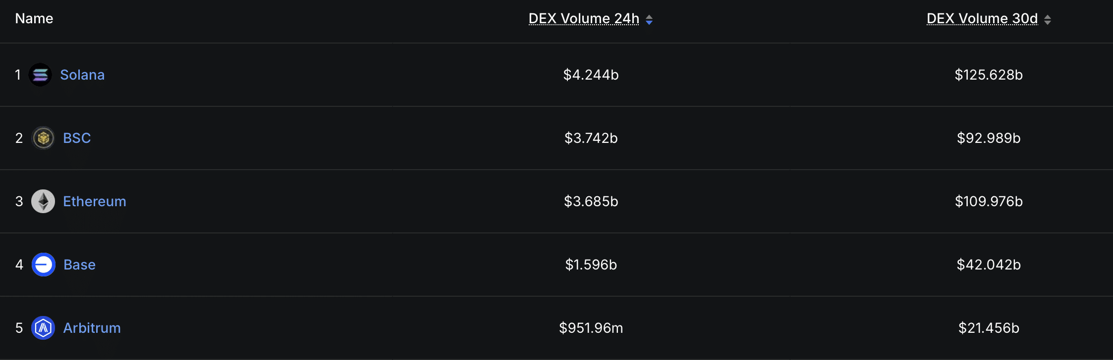Open the Arbitrum chain link
1113x360 pixels.
92,328
